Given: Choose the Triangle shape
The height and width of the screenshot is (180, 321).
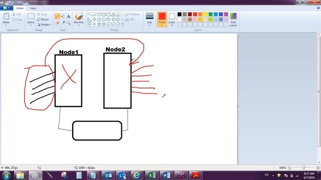Looking at the screenshot, I should pos(118,14).
